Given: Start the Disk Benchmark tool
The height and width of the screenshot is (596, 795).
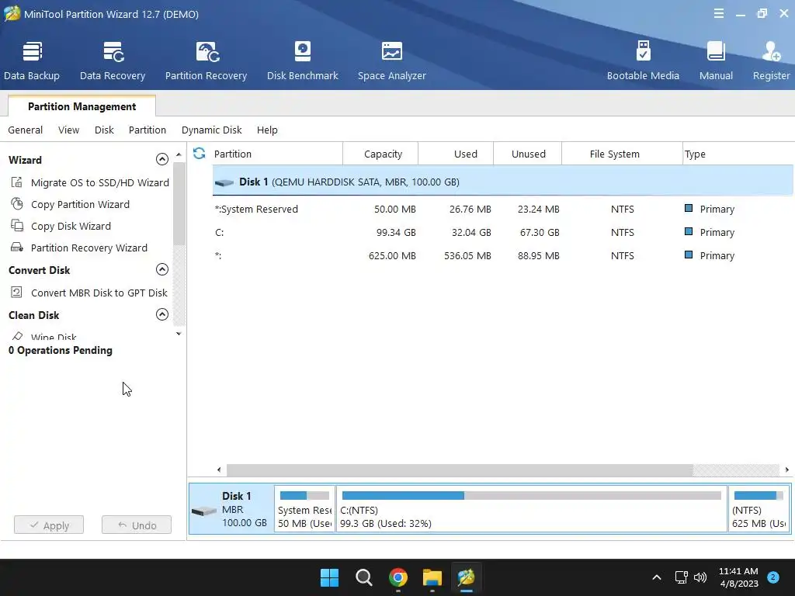Looking at the screenshot, I should point(302,61).
